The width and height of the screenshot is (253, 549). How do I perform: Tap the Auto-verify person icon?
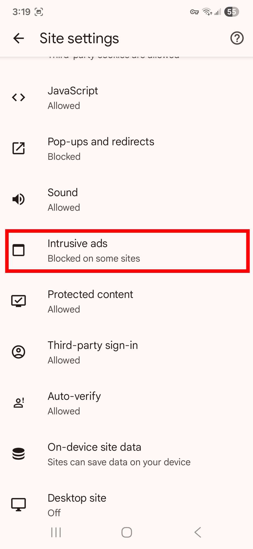click(19, 403)
